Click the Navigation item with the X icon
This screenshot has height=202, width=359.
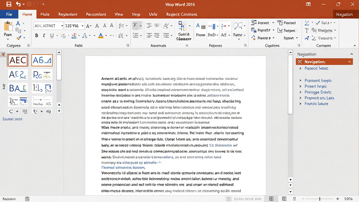[x=324, y=62]
